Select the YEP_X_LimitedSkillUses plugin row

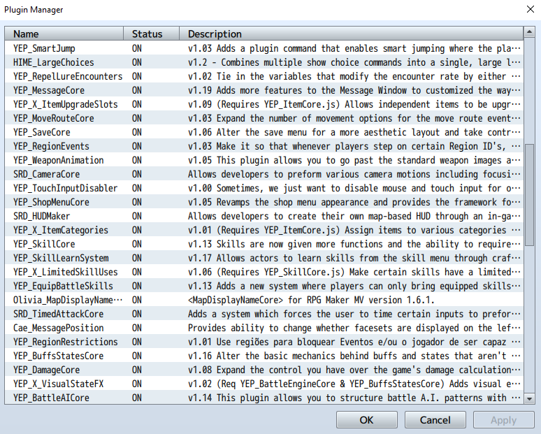pyautogui.click(x=264, y=272)
